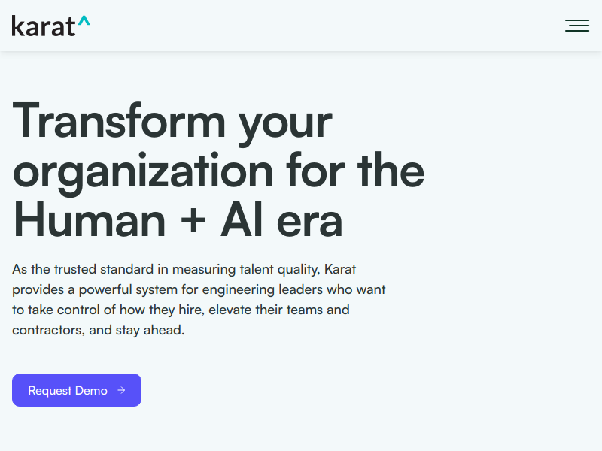Click the teal caret symbol in logo
Image resolution: width=602 pixels, height=451 pixels.
[84, 22]
